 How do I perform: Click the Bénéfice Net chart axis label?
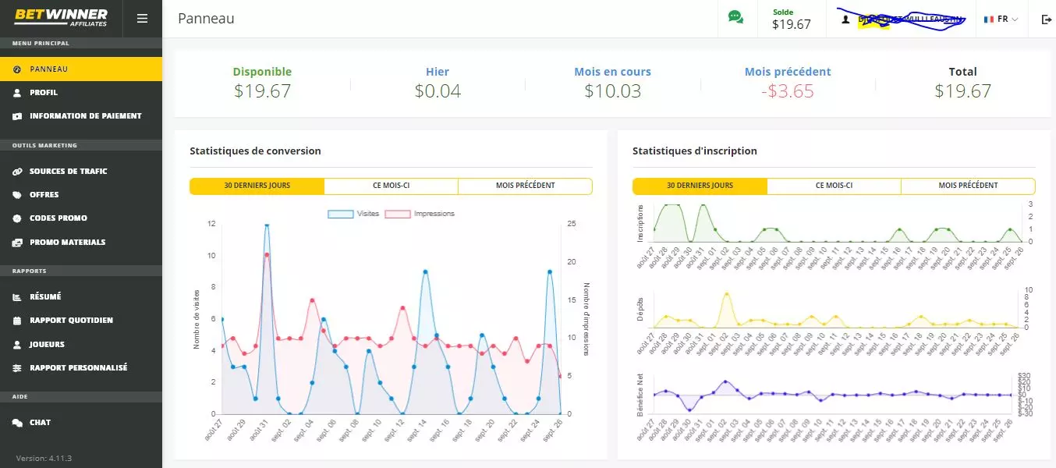[641, 395]
